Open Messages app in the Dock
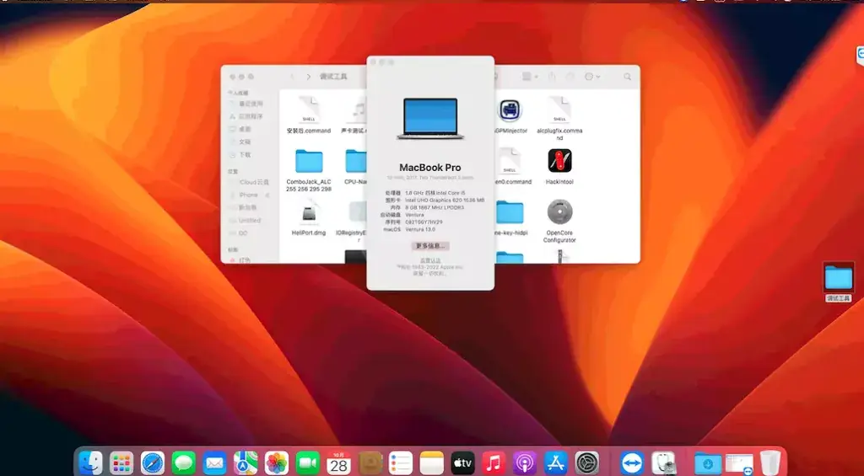Image resolution: width=864 pixels, height=476 pixels. click(x=183, y=463)
